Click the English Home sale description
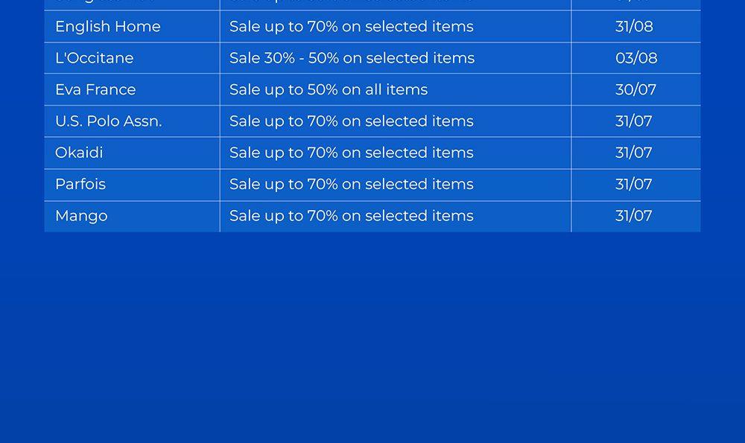The image size is (745, 443). click(352, 27)
